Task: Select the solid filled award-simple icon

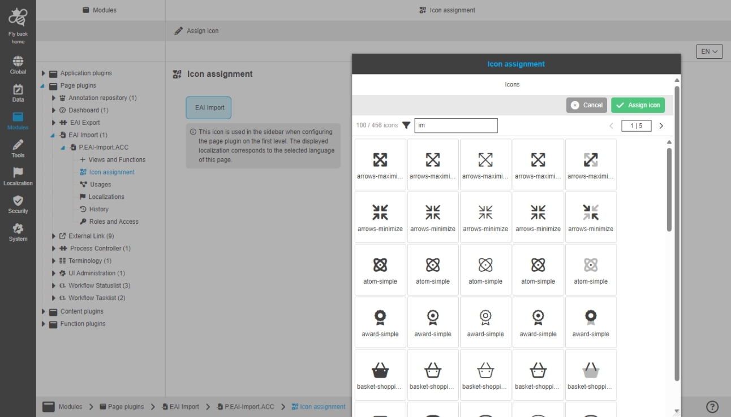Action: (x=380, y=322)
